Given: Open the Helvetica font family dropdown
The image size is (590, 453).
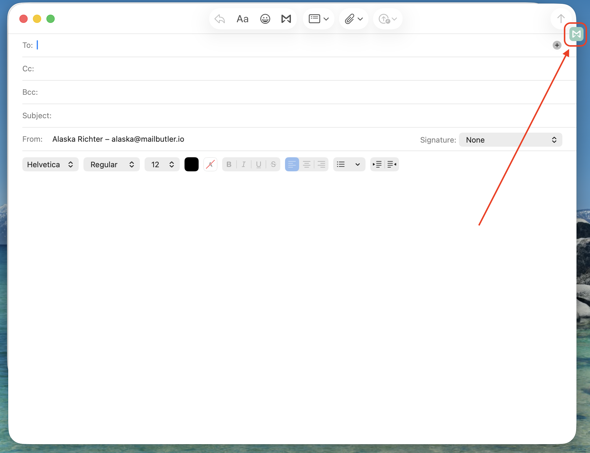Looking at the screenshot, I should point(50,164).
